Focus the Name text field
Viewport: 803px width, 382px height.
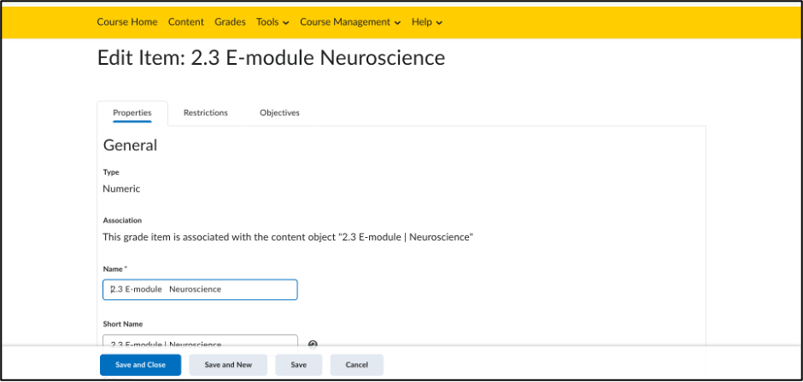point(200,289)
